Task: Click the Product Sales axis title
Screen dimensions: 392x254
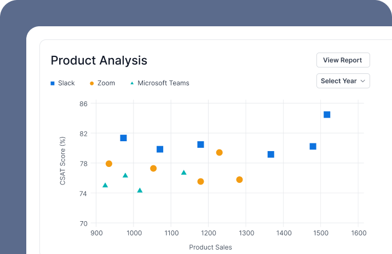Action: click(210, 247)
